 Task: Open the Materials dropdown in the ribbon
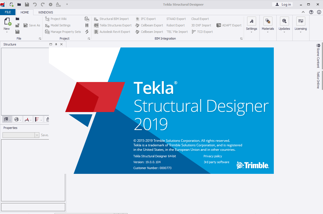pyautogui.click(x=268, y=25)
